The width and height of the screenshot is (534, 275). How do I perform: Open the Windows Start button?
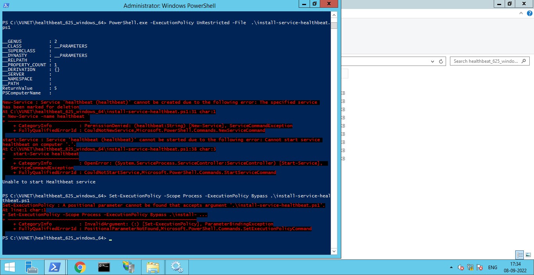pos(9,267)
